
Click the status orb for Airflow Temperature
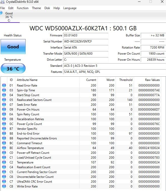coord(4,148)
